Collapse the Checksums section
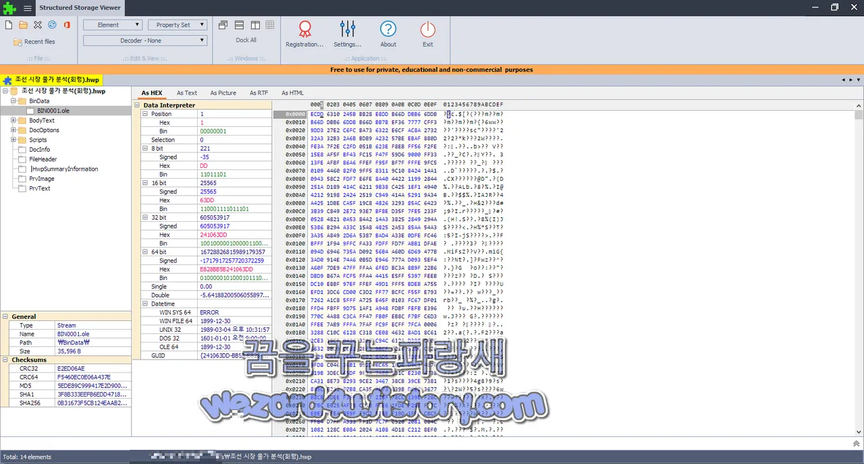 5,359
